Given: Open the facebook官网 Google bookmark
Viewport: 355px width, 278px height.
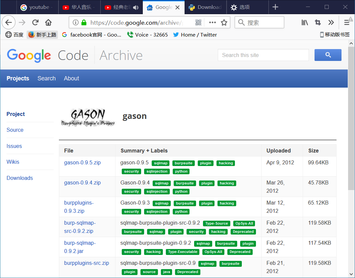Looking at the screenshot, I should [91, 35].
